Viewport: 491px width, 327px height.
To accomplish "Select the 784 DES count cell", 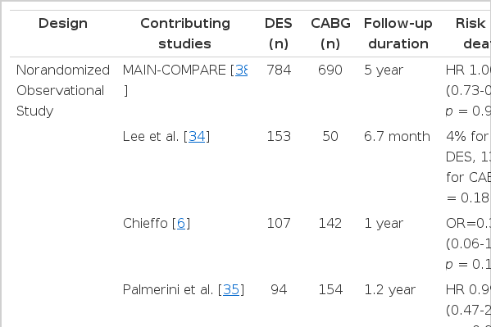I will click(x=279, y=70).
